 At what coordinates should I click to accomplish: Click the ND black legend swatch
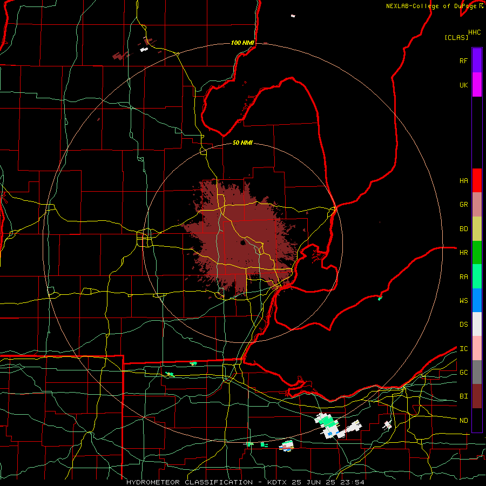coord(477,420)
